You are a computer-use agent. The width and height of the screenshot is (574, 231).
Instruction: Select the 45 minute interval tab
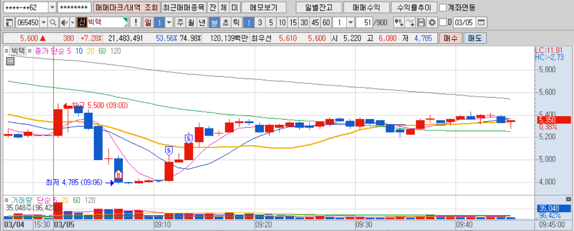point(316,23)
